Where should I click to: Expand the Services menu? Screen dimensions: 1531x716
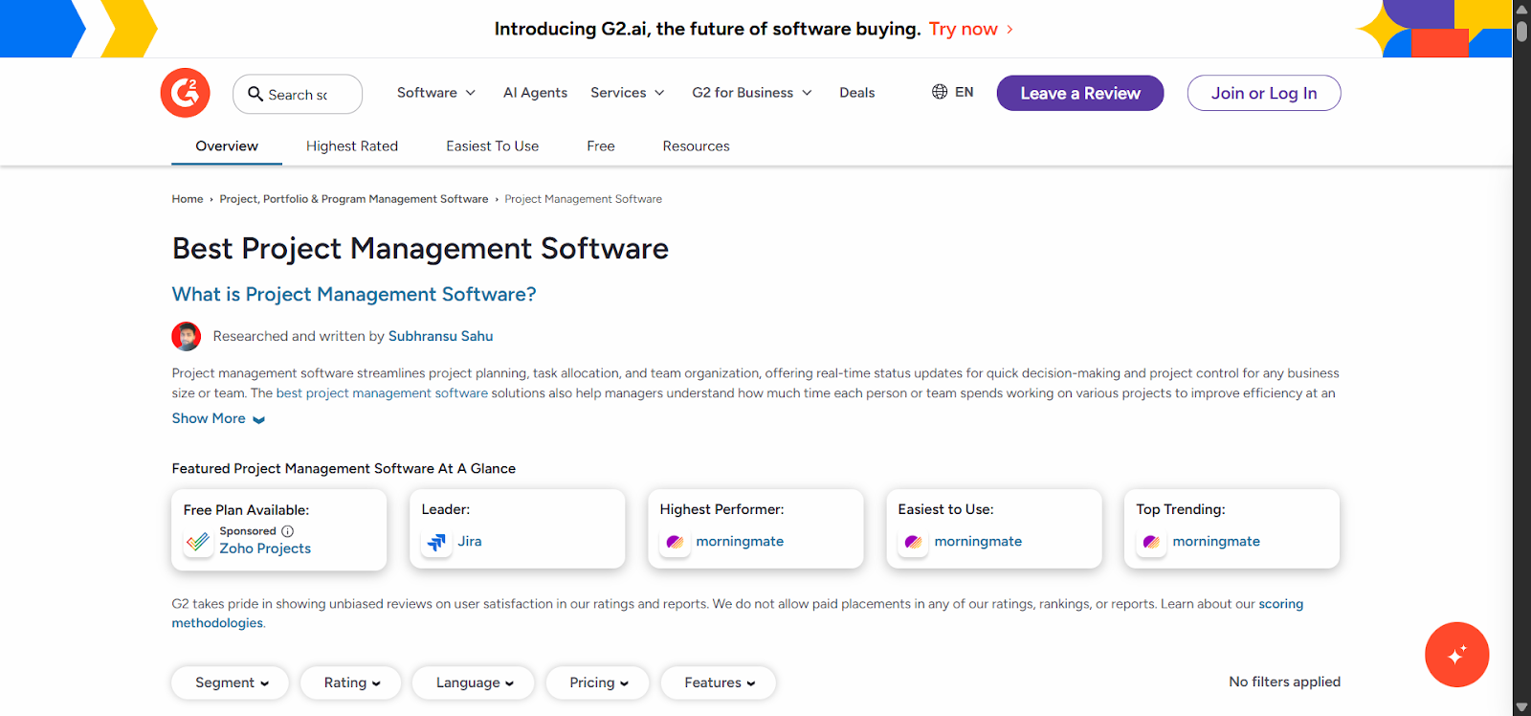[x=628, y=93]
